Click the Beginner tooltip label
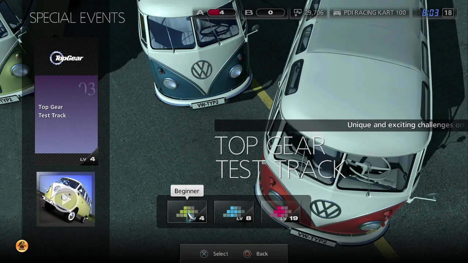This screenshot has width=468, height=263. [187, 191]
